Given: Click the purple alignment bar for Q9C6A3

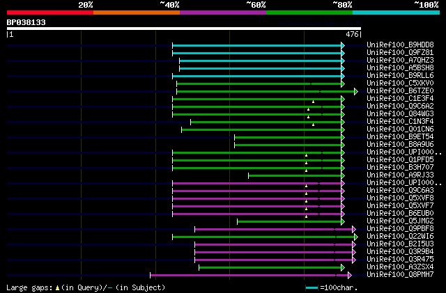Looking at the screenshot, I should click(257, 191).
